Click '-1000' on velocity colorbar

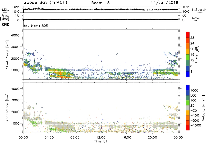tap(195, 125)
